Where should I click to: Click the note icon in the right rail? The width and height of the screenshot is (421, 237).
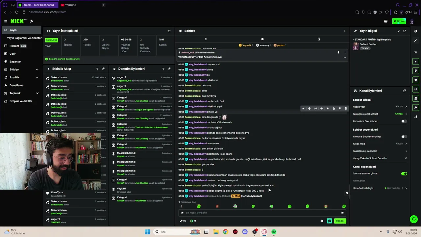416,71
